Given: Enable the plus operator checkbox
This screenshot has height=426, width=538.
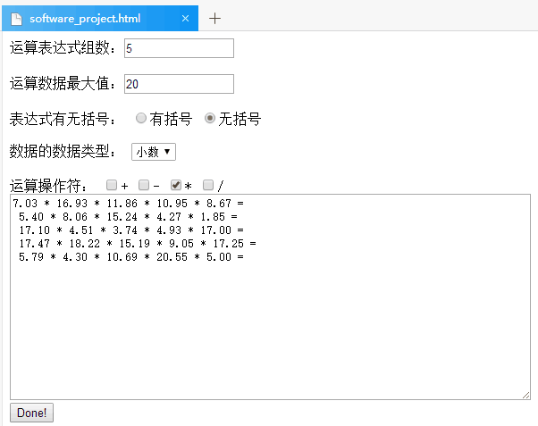Looking at the screenshot, I should click(111, 185).
